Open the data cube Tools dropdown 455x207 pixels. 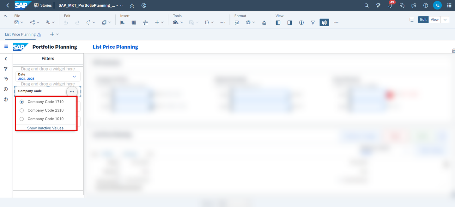pyautogui.click(x=178, y=22)
